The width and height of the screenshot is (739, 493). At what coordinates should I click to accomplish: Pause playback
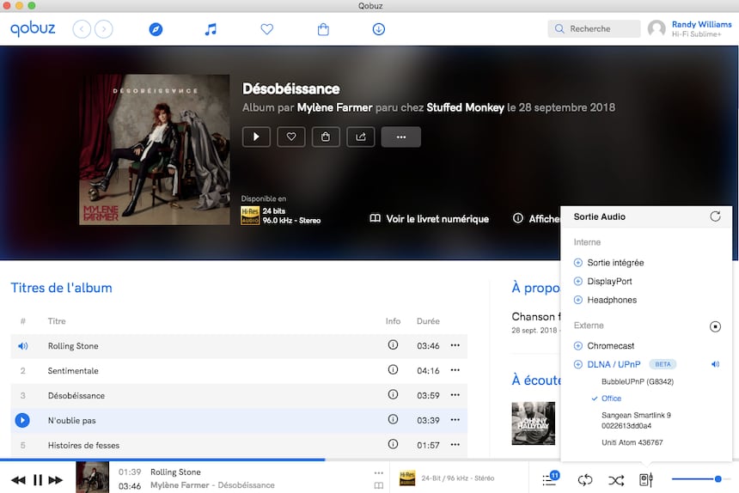38,480
